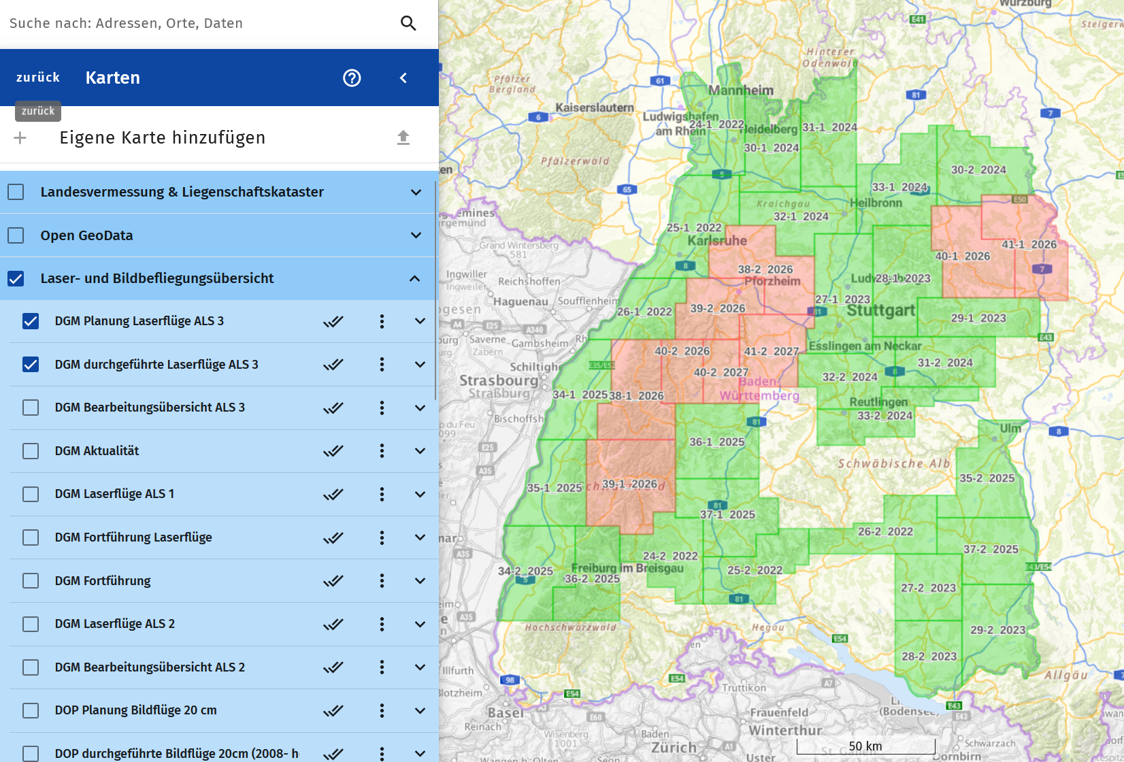Select the DGM Fortführung Laserflüge layer entry
Screen dimensions: 1124x762
coord(133,537)
